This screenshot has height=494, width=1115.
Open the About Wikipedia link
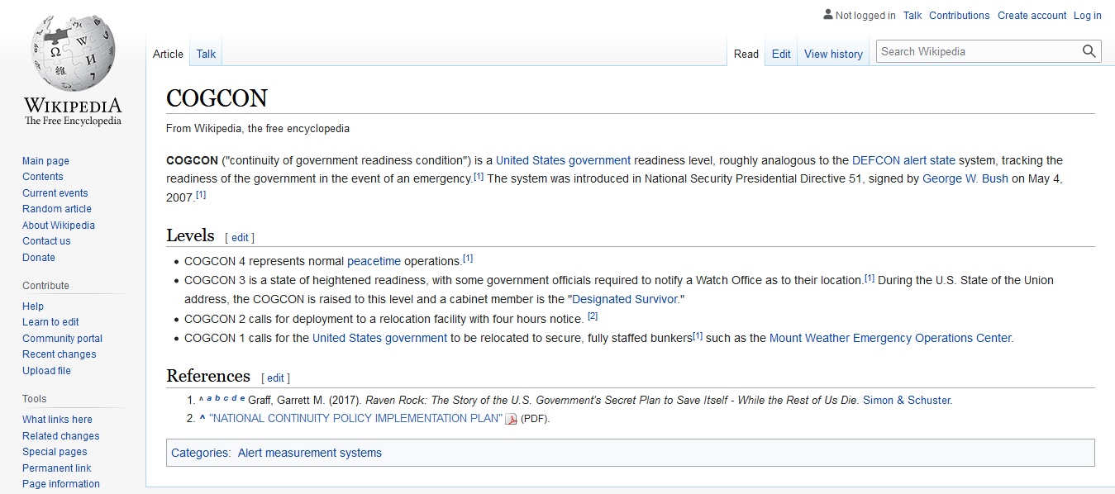pyautogui.click(x=59, y=226)
